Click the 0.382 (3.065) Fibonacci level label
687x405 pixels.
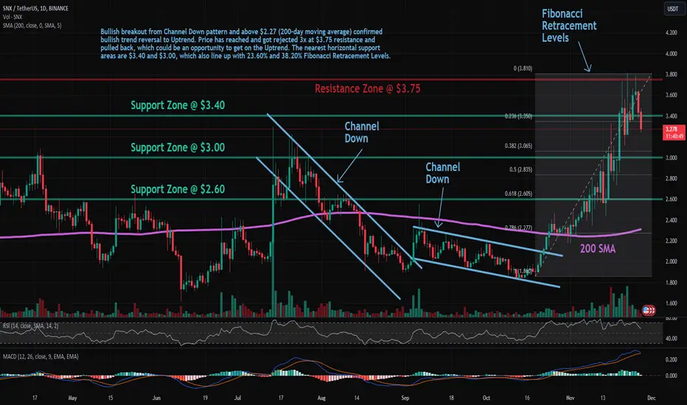coord(518,146)
